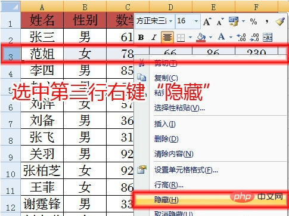Click the 姓名 header cell

point(42,20)
